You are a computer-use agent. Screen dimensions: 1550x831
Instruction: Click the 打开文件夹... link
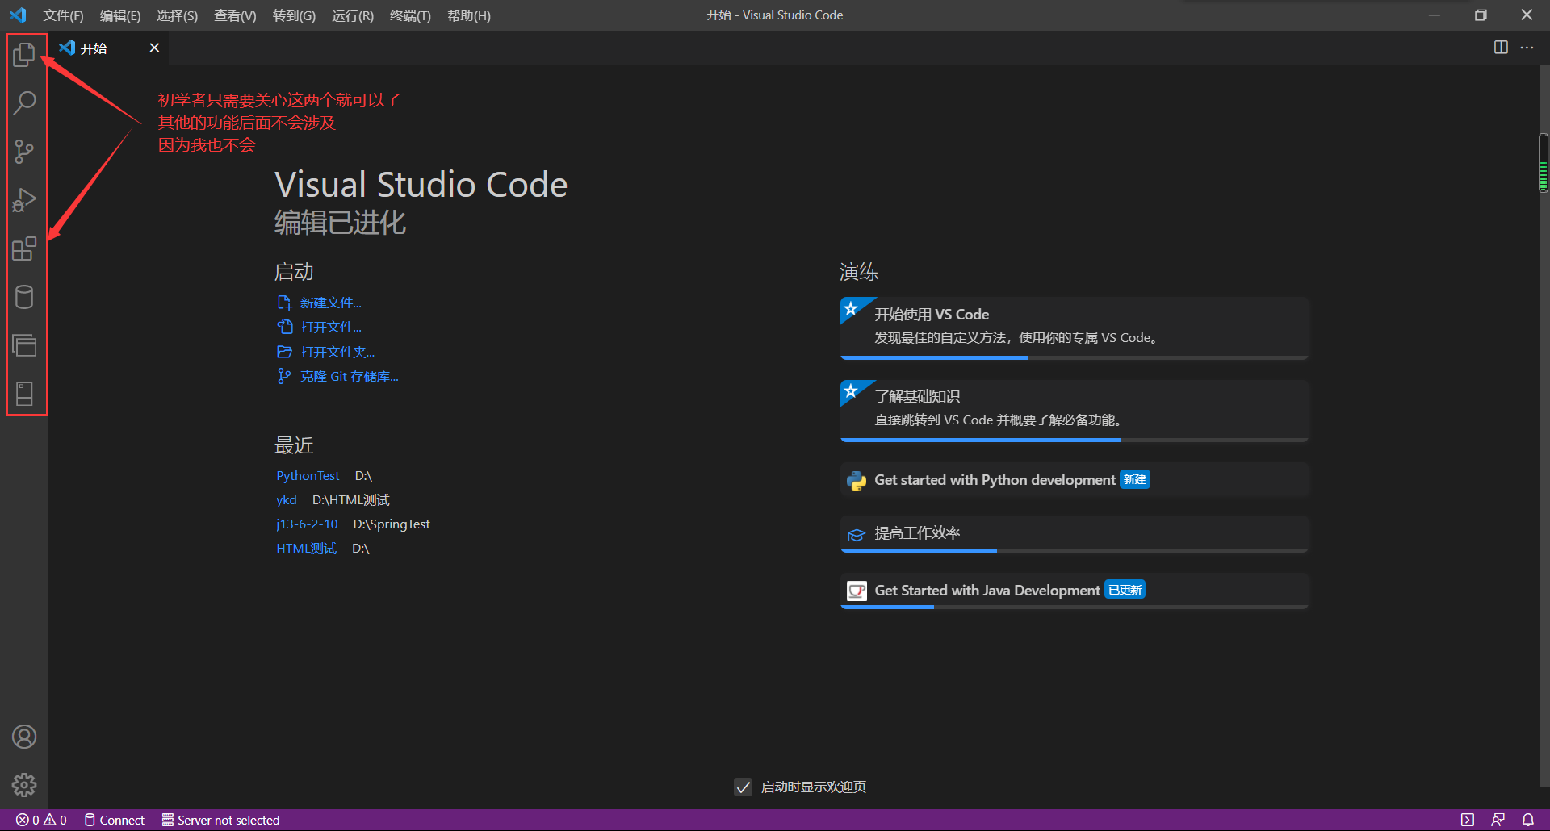click(x=337, y=352)
